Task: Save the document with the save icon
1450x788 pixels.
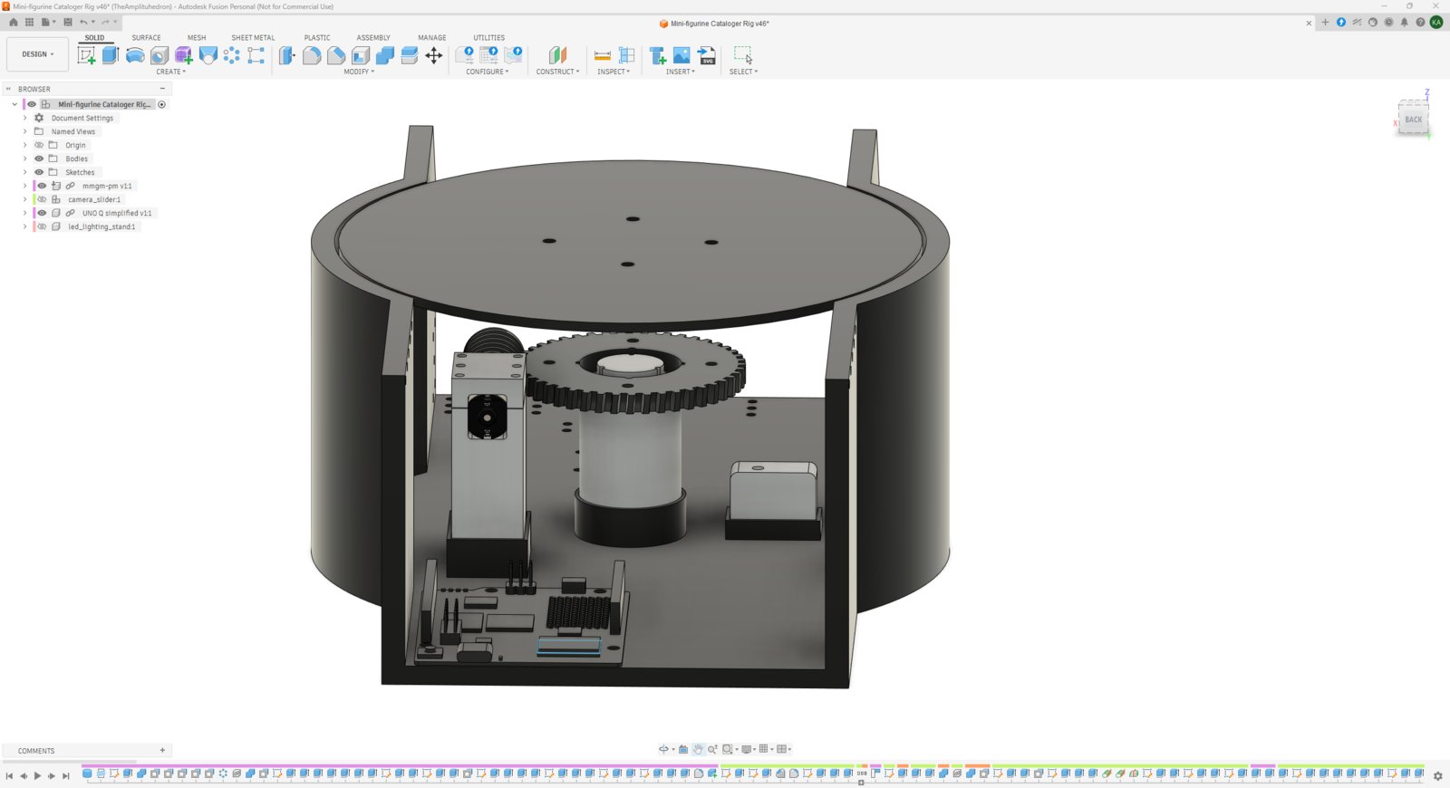Action: point(67,22)
